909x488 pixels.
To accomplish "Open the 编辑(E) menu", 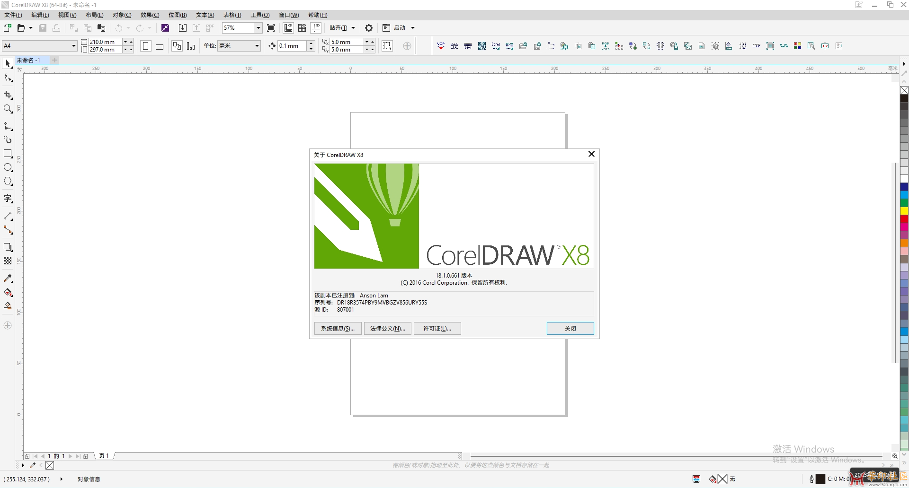I will click(x=40, y=15).
